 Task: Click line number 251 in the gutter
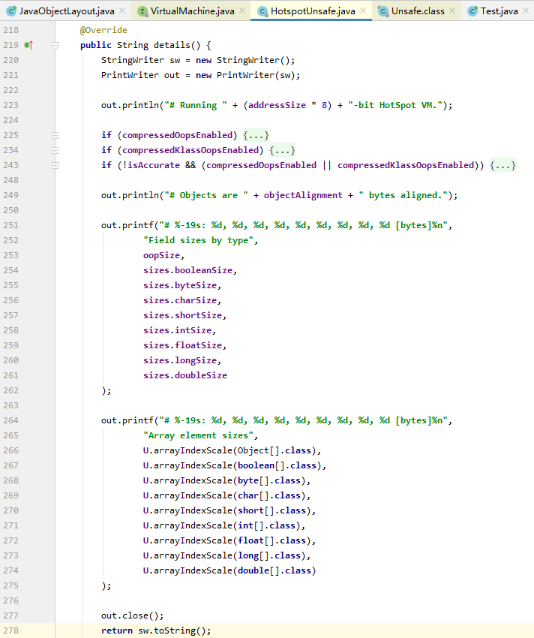pyautogui.click(x=11, y=225)
